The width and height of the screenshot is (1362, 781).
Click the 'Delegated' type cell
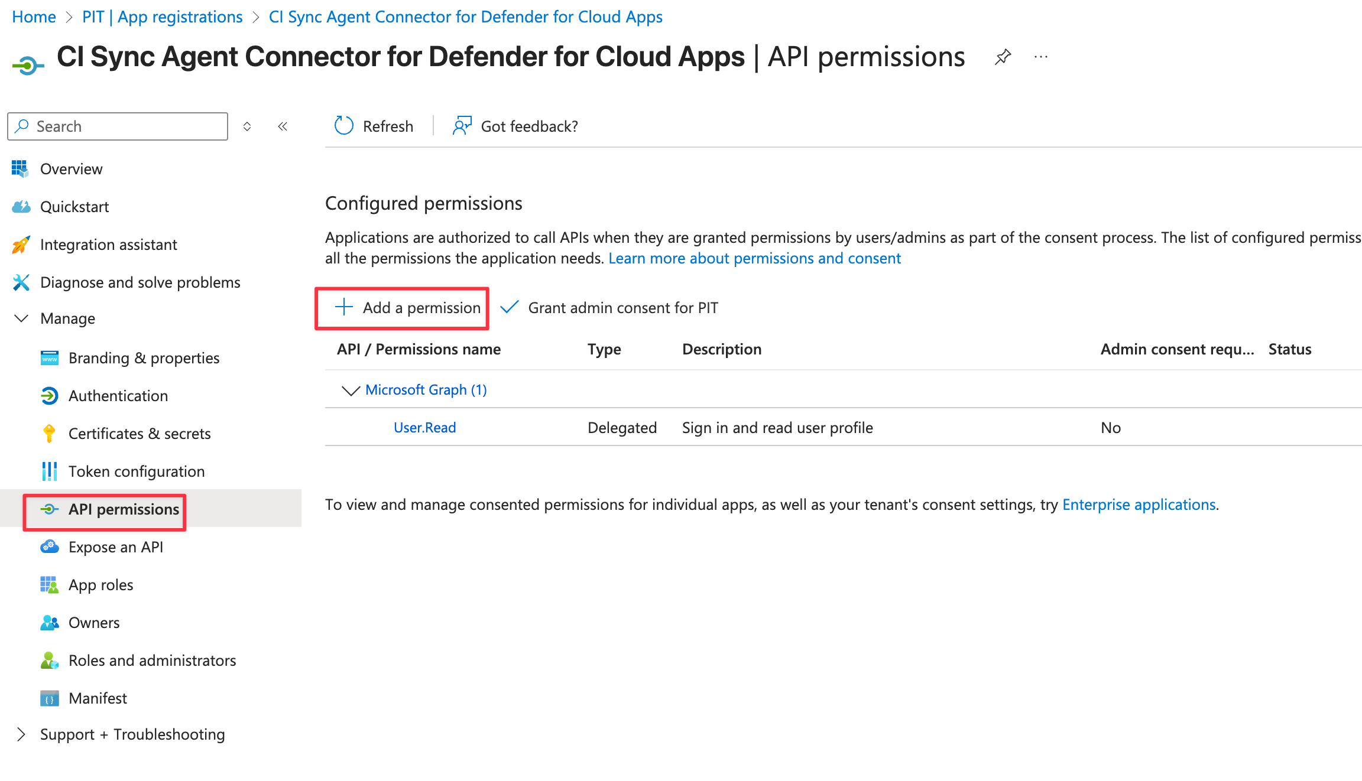click(622, 428)
